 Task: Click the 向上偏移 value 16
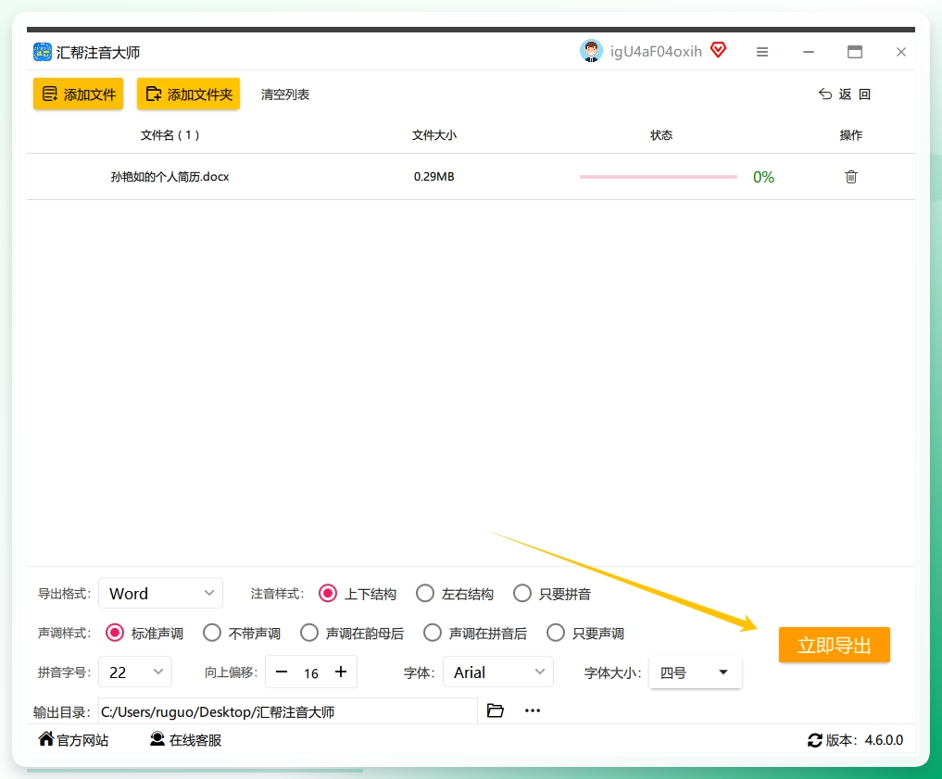tap(310, 673)
